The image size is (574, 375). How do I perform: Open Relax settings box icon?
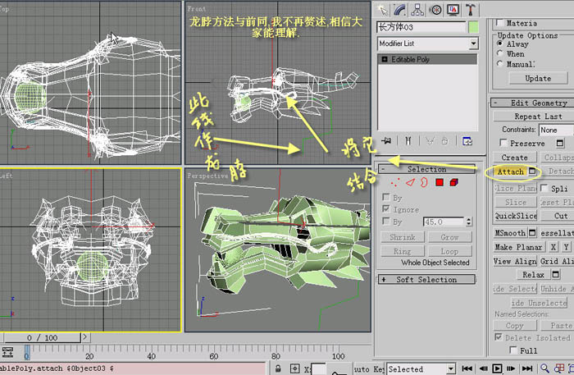point(556,274)
